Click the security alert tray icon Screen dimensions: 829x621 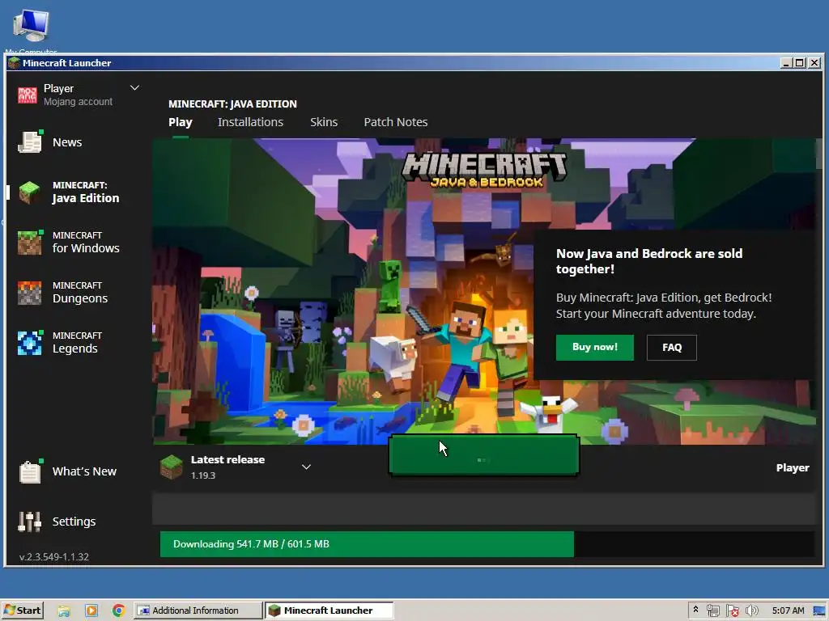tap(733, 610)
